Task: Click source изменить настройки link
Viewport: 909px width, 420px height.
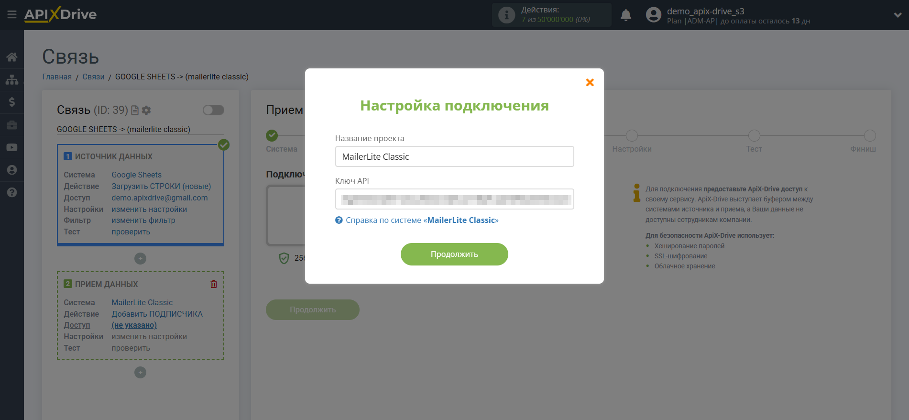Action: pos(149,209)
